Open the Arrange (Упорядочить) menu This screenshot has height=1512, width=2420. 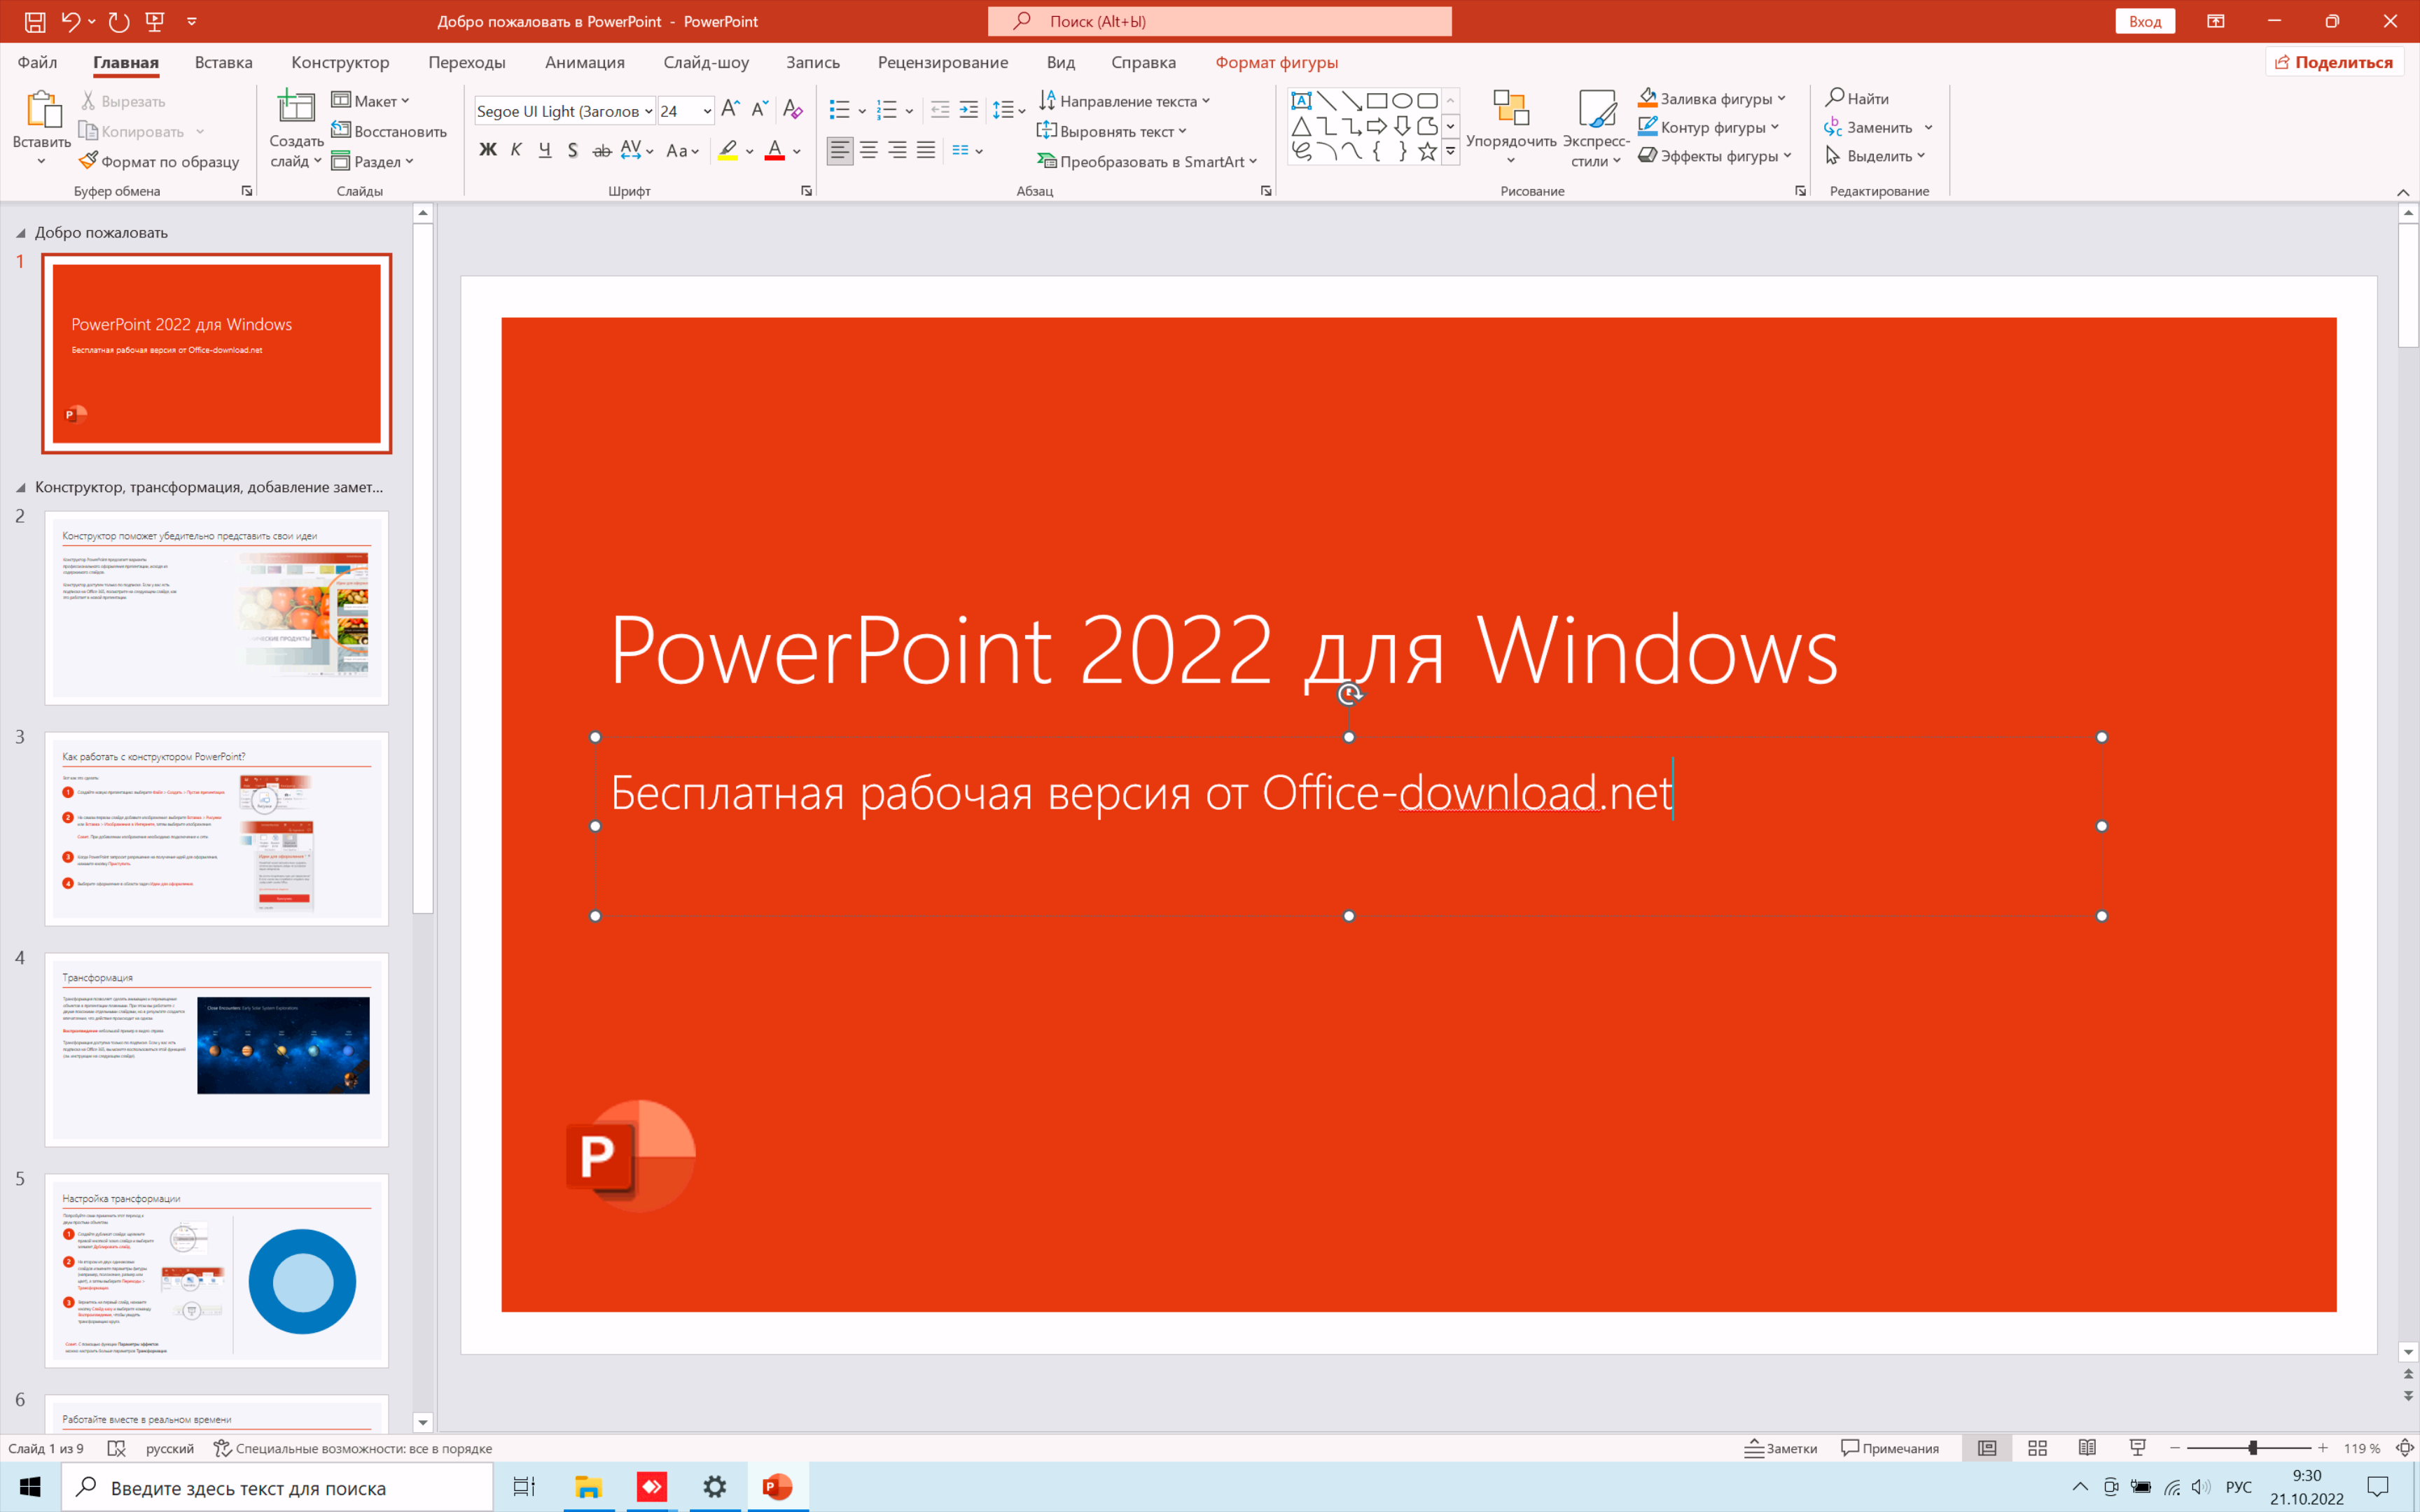click(x=1511, y=128)
